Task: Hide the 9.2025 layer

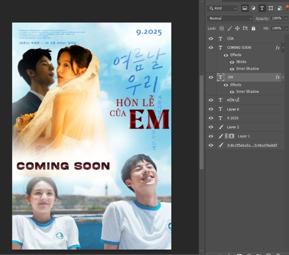Action: pos(211,118)
